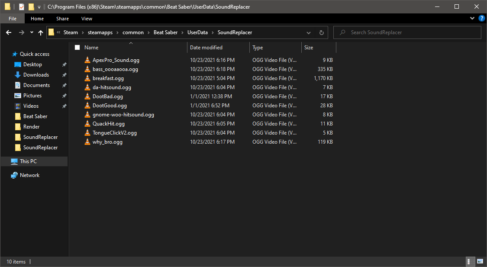Open recent locations dropdown arrow
This screenshot has height=267, width=487.
(x=32, y=32)
